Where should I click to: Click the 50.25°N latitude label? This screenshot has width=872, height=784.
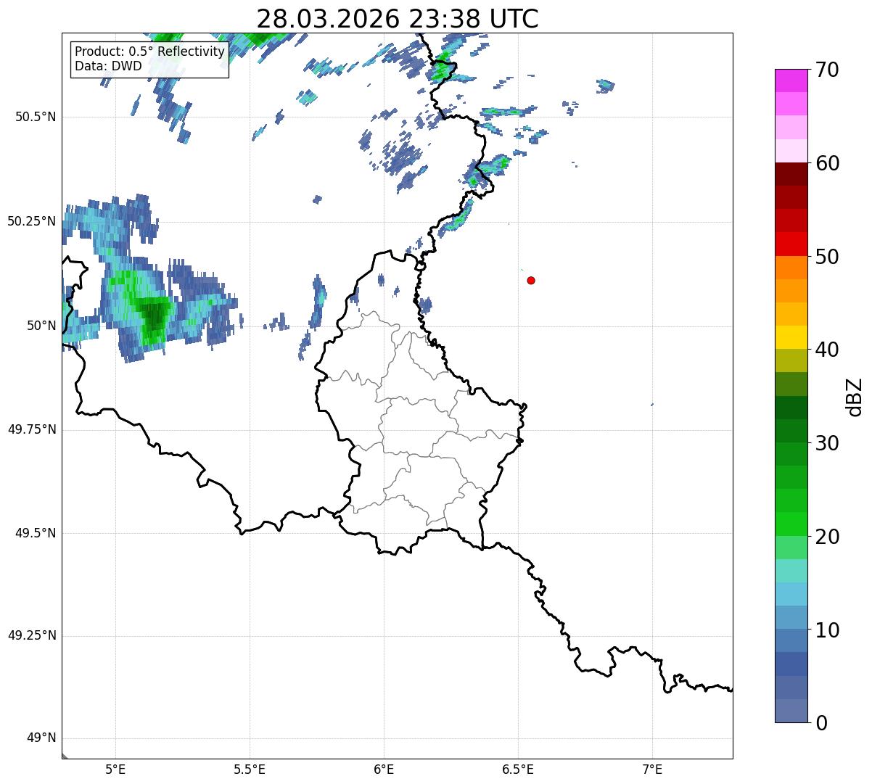31,221
